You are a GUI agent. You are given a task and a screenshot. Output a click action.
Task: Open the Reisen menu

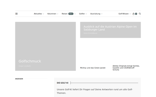pos(64,14)
